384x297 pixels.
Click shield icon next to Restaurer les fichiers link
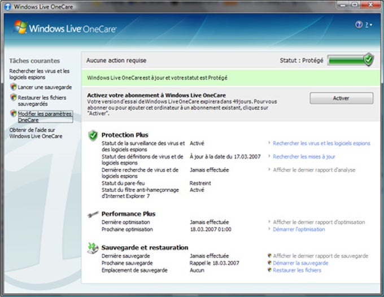point(269,270)
